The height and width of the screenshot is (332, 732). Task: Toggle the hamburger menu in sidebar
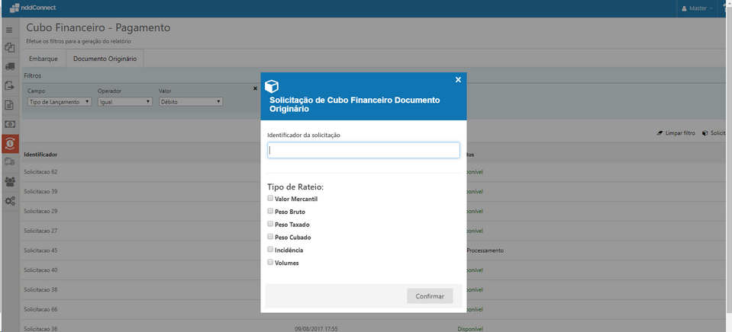9,30
